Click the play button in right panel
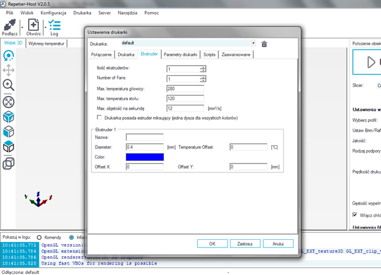Viewport: 381px width, 275px height. (371, 62)
